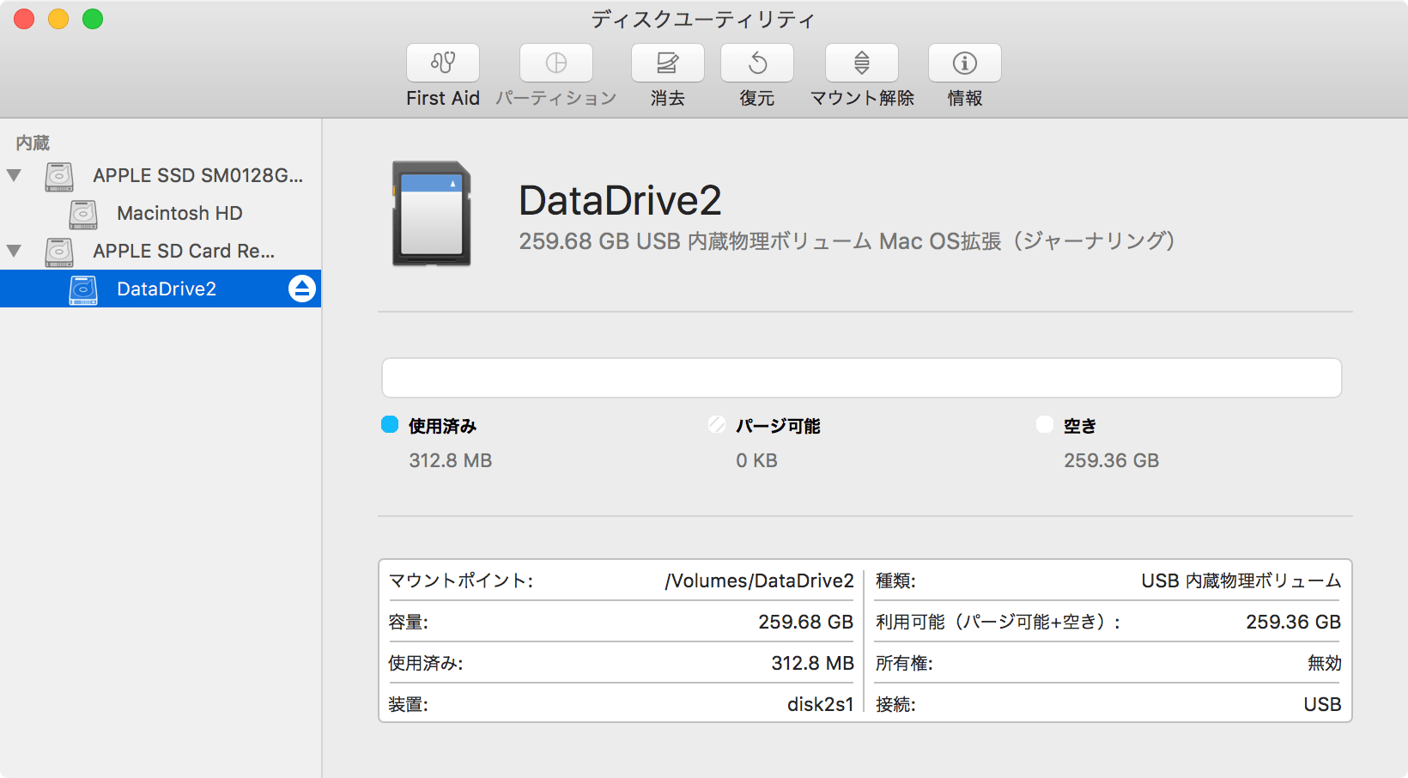Click the 内蔵 sidebar section header
This screenshot has width=1408, height=778.
coord(33,143)
